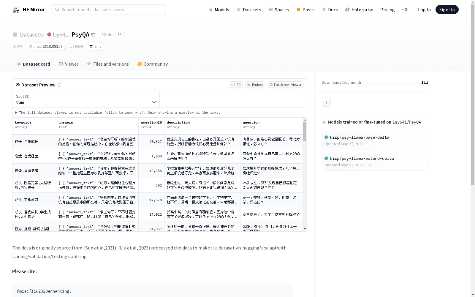Copy the dataset name with the copy icon
The image size is (475, 297).
point(93,34)
